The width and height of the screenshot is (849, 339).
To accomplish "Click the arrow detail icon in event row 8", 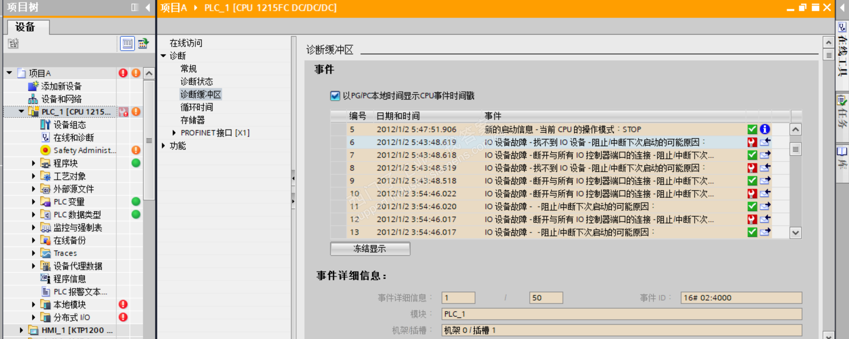I will [765, 168].
